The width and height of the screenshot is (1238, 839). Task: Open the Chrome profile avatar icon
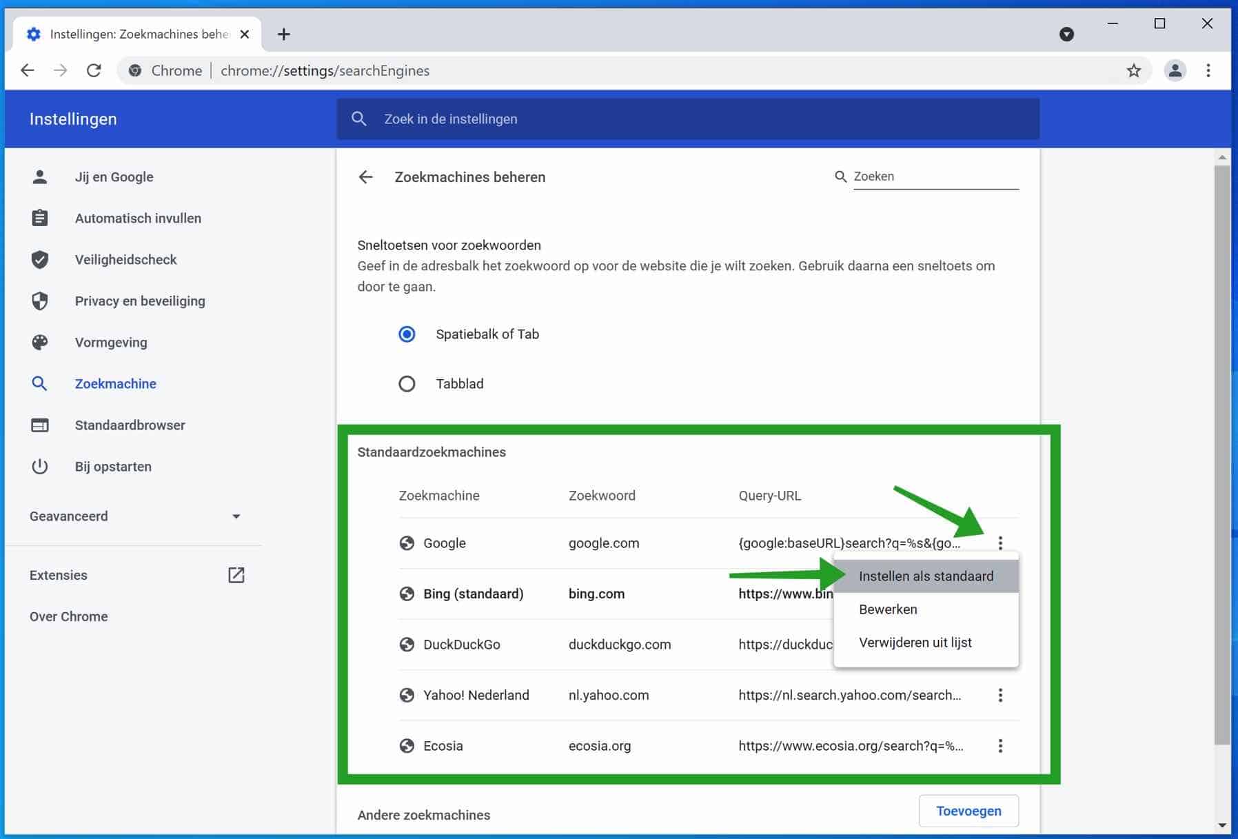[1175, 70]
